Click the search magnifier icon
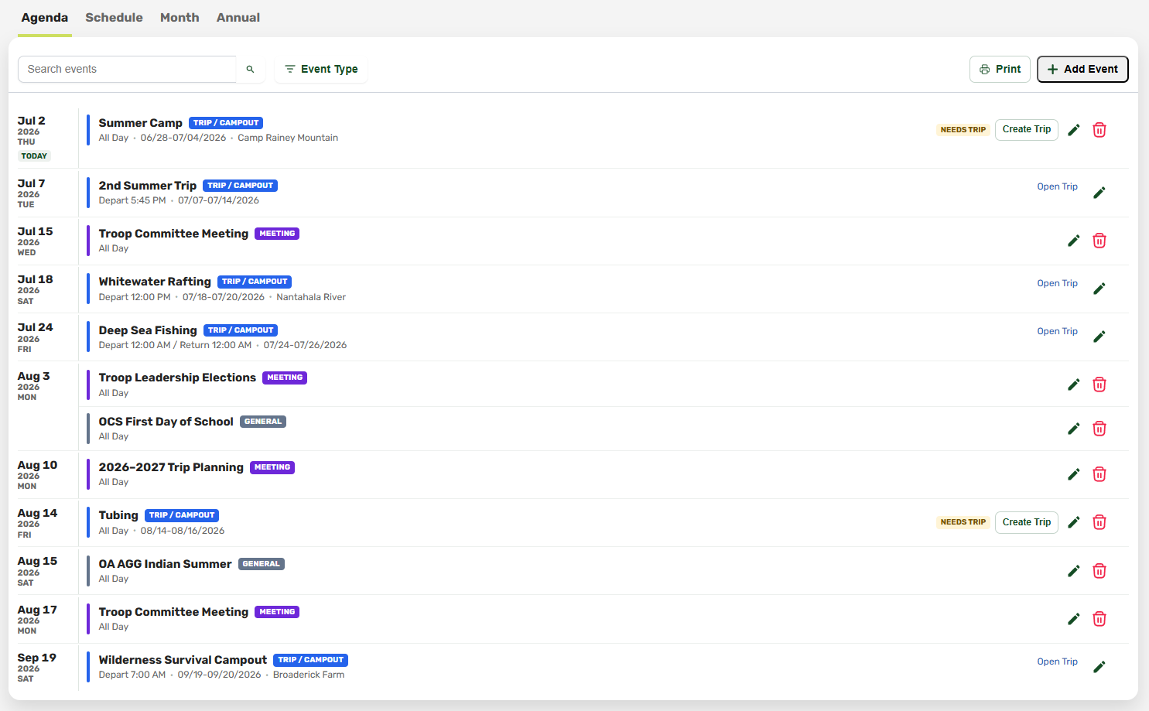The width and height of the screenshot is (1149, 711). point(250,69)
